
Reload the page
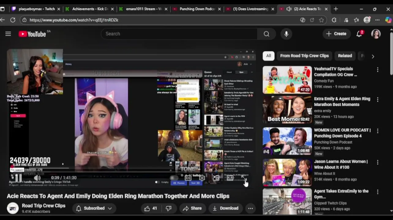(13, 20)
